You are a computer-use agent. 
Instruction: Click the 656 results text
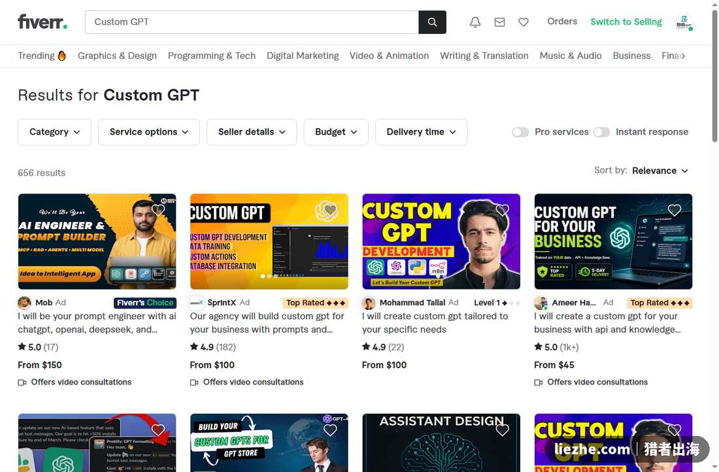42,173
